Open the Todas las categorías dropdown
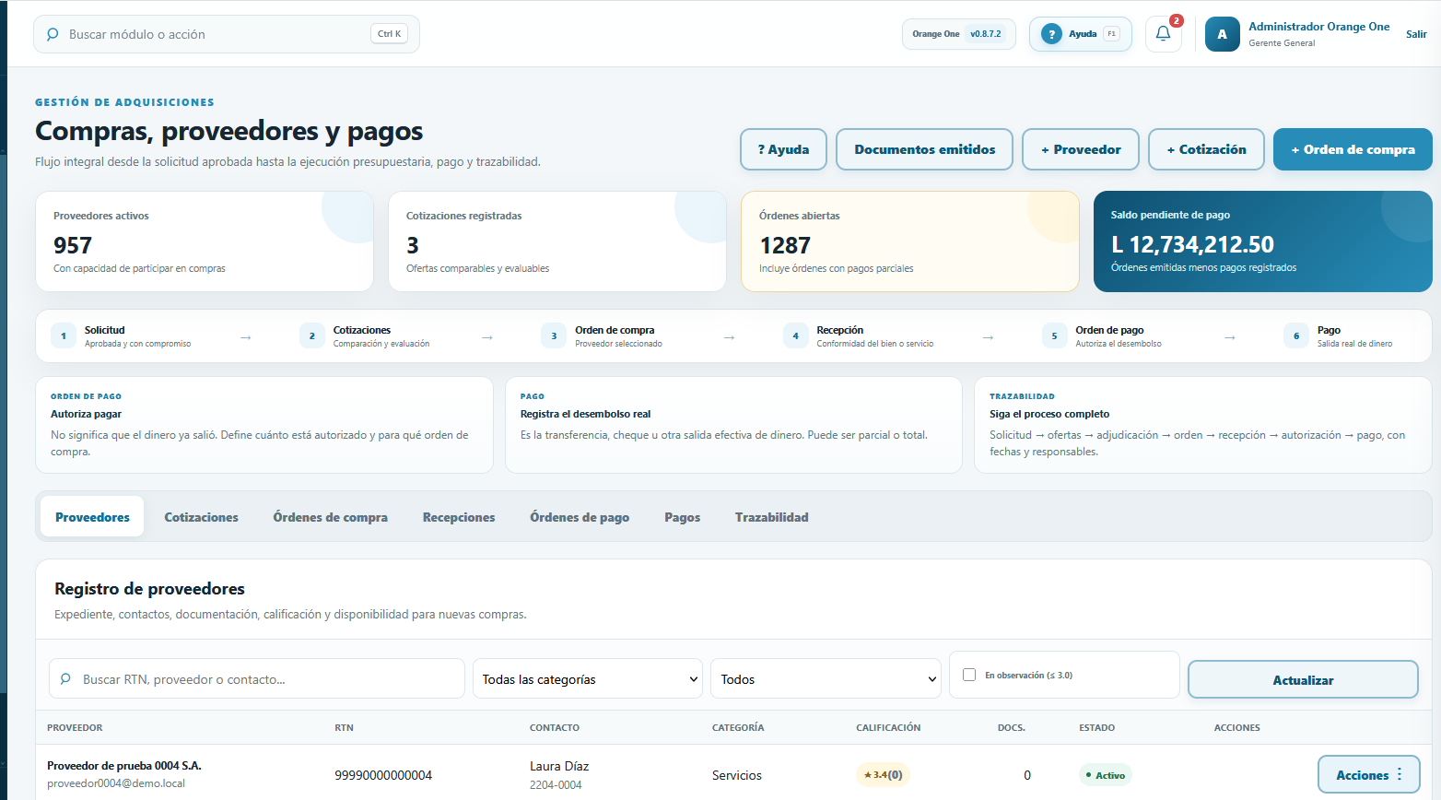The width and height of the screenshot is (1441, 800). click(x=588, y=679)
